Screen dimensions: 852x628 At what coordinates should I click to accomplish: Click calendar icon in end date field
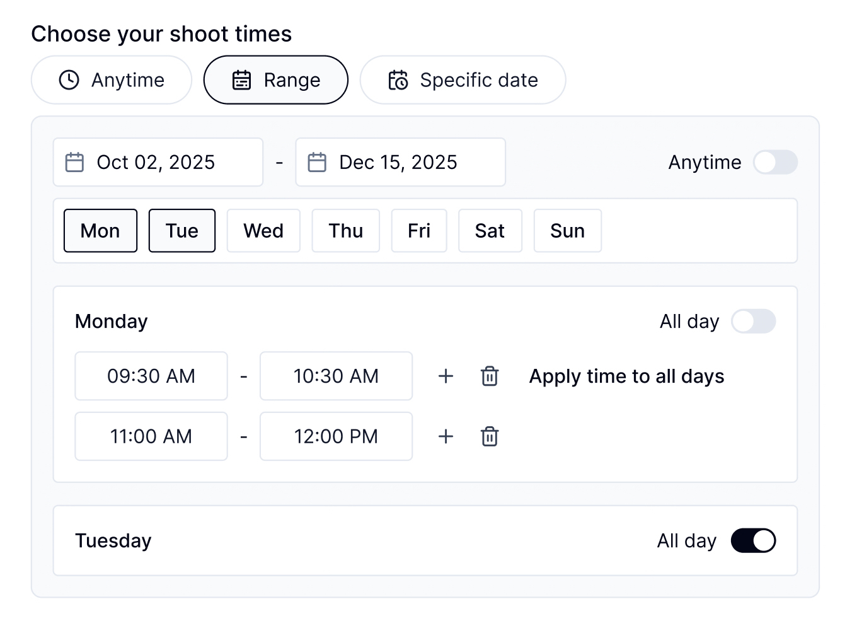coord(317,163)
